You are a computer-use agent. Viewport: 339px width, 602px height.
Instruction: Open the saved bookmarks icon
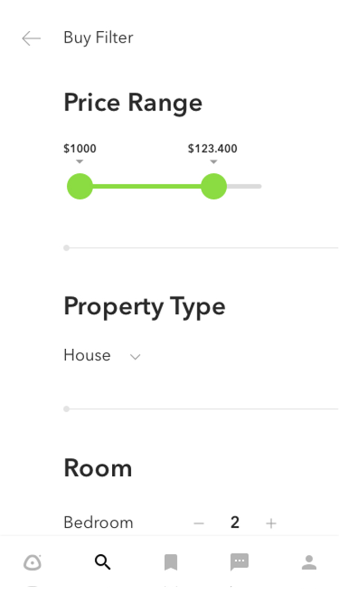[x=171, y=562]
